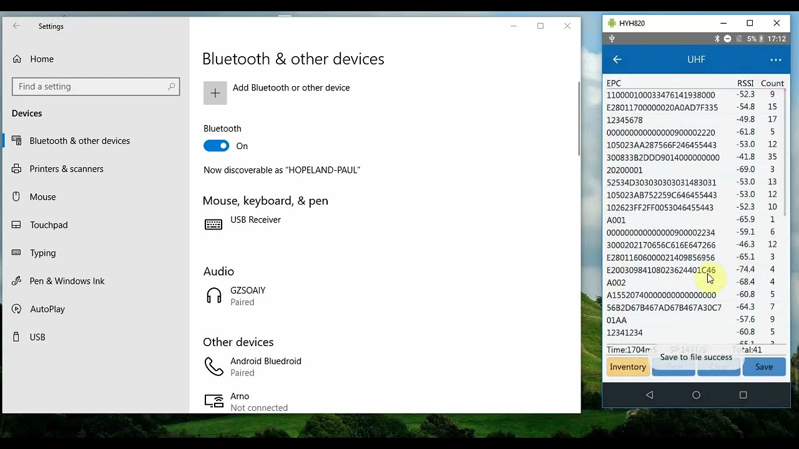The height and width of the screenshot is (449, 799).
Task: Select EPC row 20200001
Action: [694, 170]
